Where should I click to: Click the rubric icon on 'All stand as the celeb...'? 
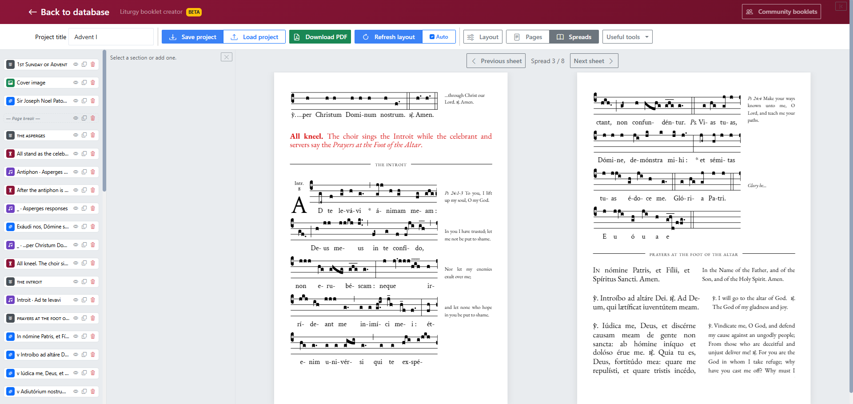coord(10,154)
